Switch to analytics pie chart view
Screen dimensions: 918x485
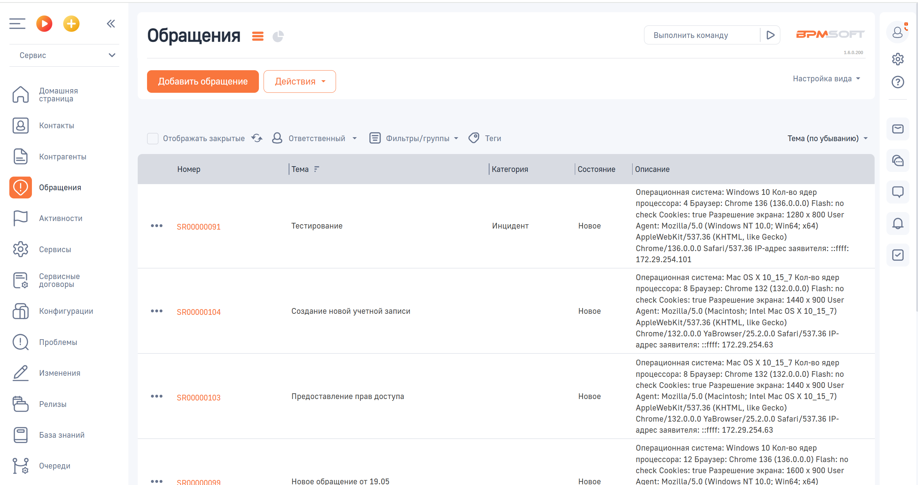coord(278,36)
